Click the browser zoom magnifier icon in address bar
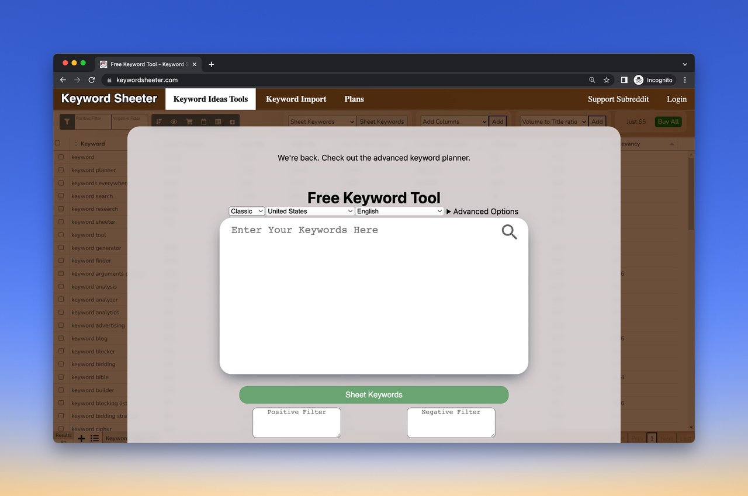 click(x=592, y=80)
